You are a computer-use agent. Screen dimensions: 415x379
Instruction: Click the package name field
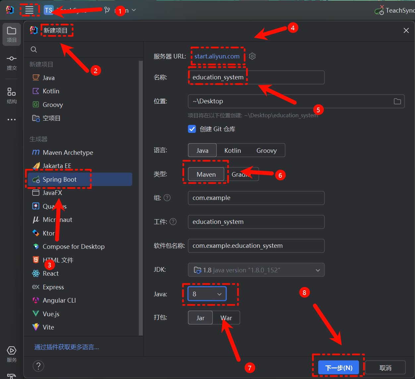(x=256, y=246)
